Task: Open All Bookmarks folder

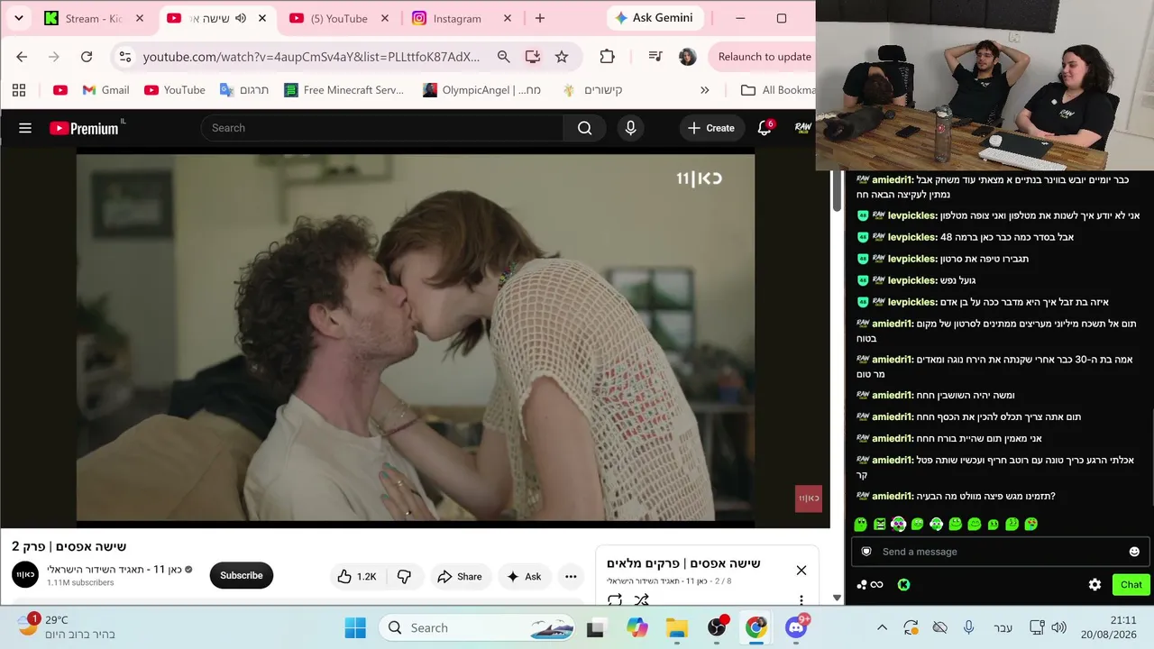Action: (x=777, y=90)
